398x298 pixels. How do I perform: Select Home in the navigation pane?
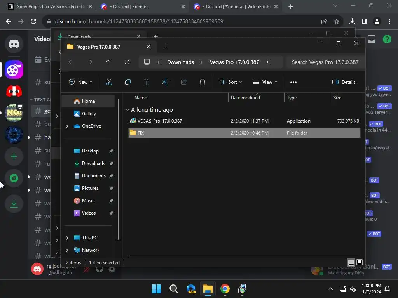[x=89, y=101]
